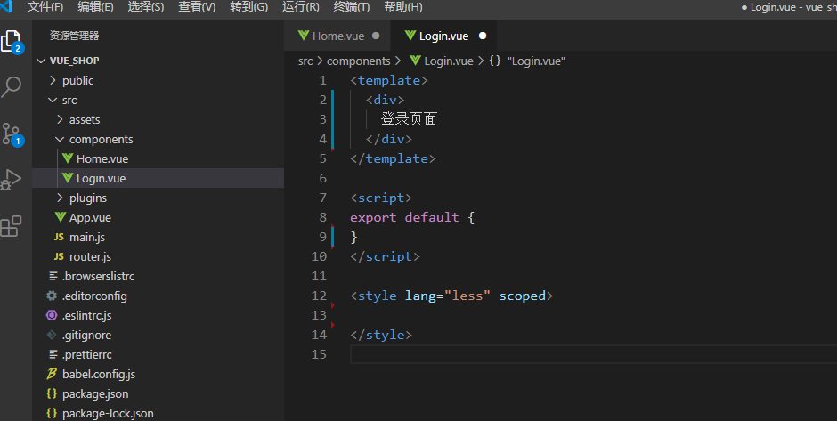Collapse the components folder
This screenshot has height=421, width=837.
click(60, 139)
